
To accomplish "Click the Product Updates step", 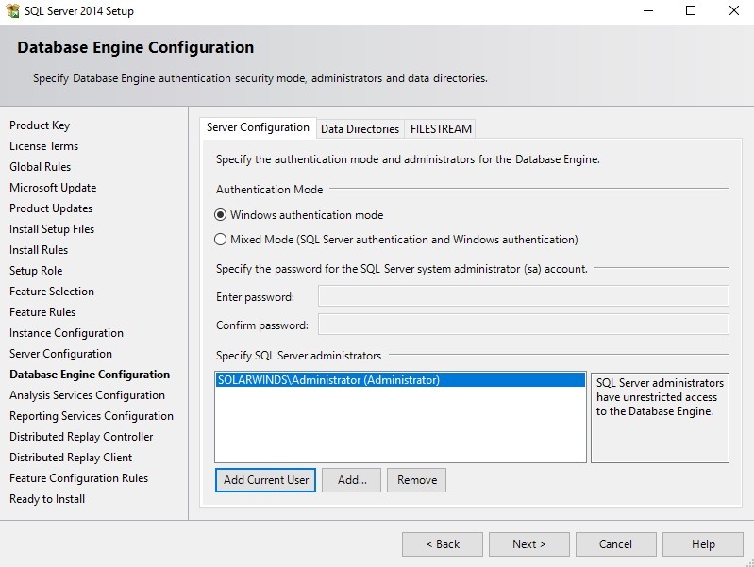I will click(x=51, y=208).
